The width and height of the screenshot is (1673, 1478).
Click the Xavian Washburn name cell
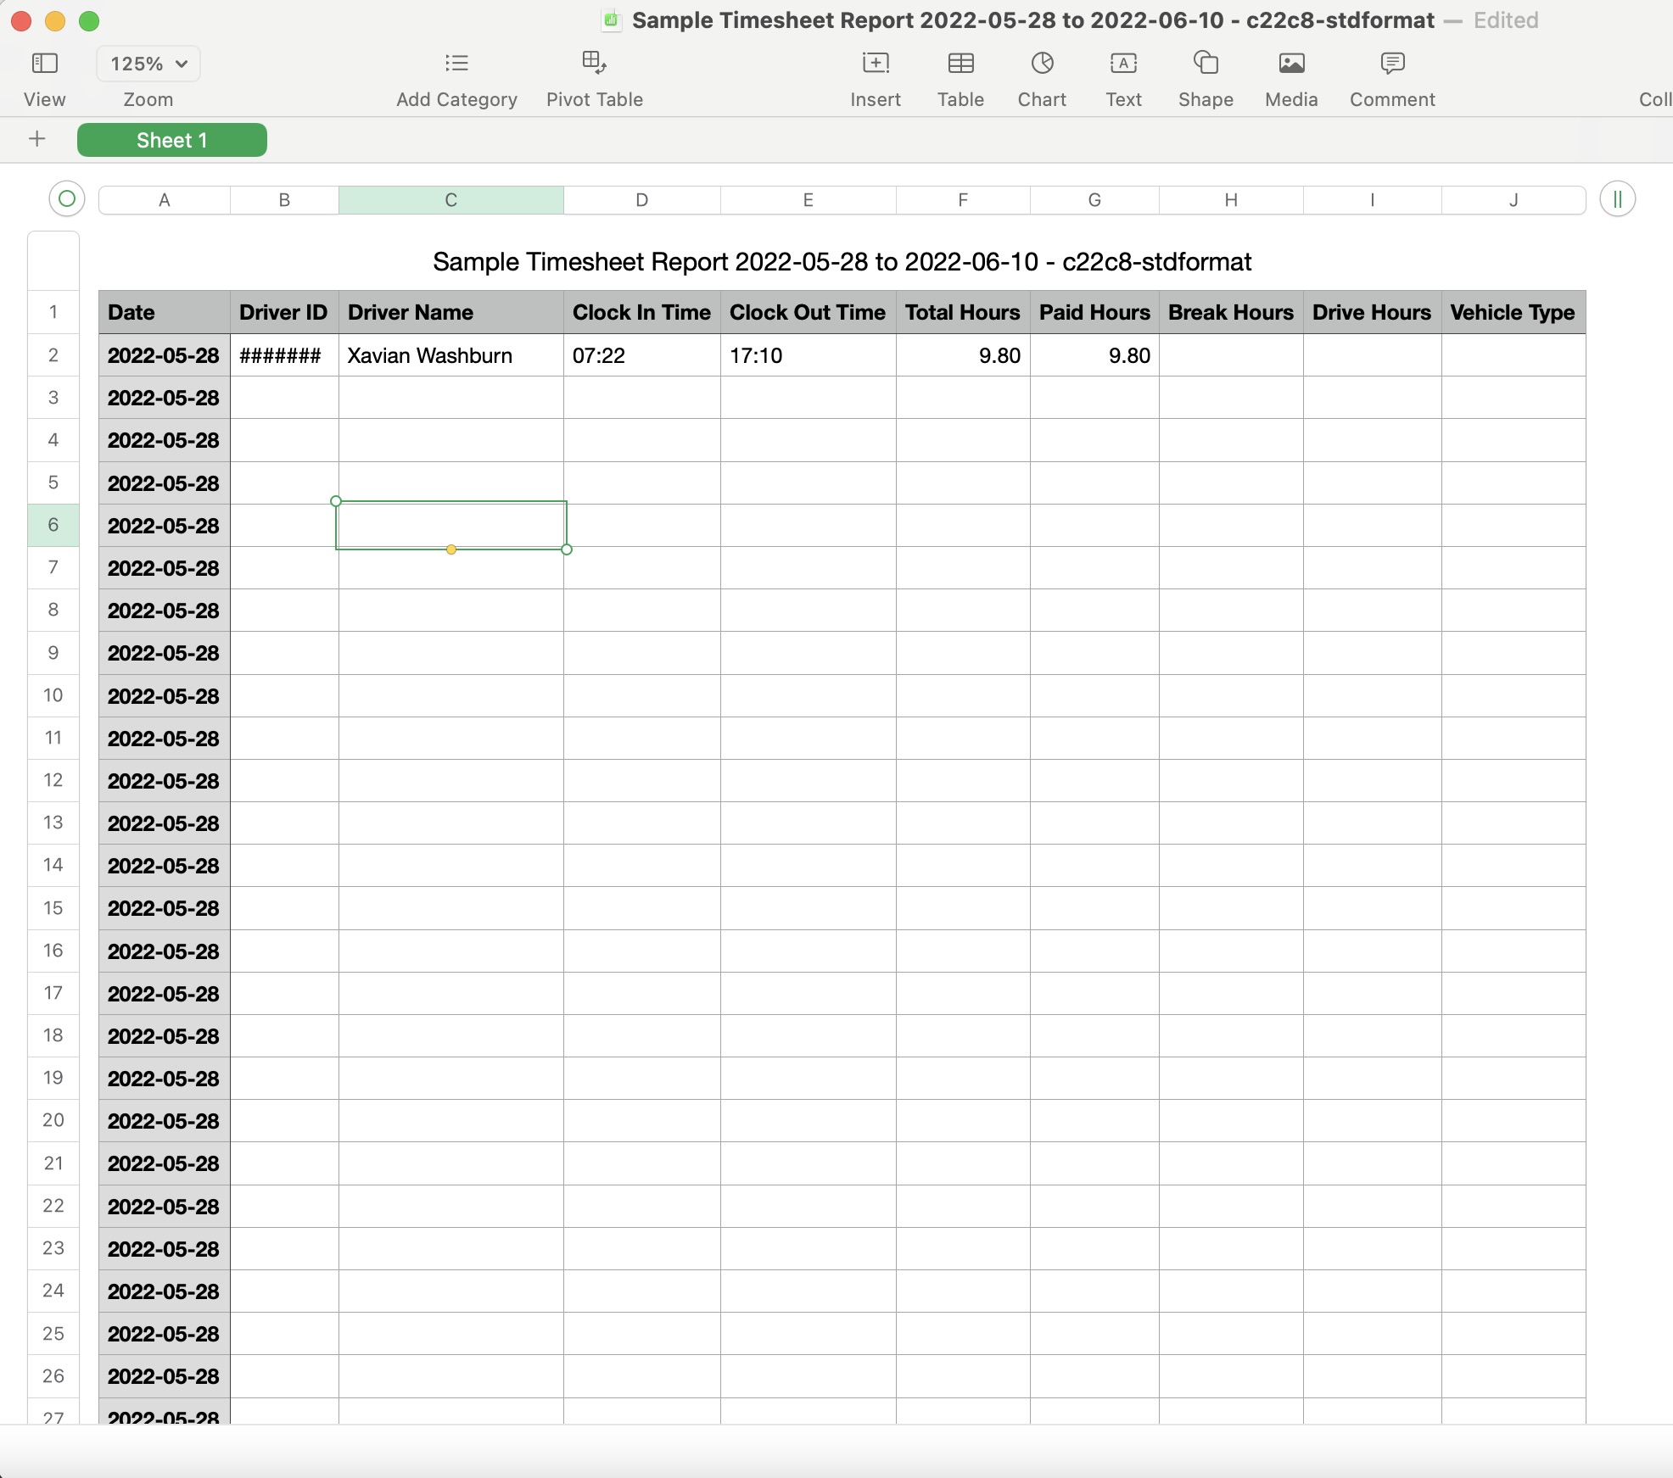point(450,356)
